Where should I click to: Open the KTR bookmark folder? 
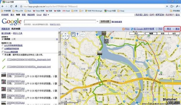tap(75, 11)
